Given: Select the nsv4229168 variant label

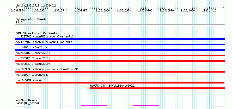Looking at the screenshot, I should tap(45, 42).
